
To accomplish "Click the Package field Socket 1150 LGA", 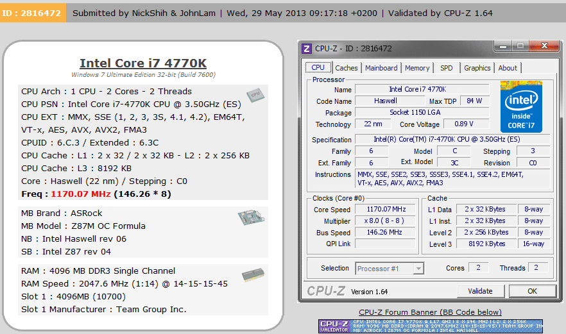I will point(422,112).
